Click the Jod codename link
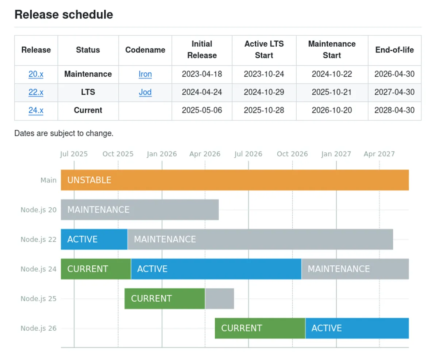The width and height of the screenshot is (432, 357). pos(145,92)
